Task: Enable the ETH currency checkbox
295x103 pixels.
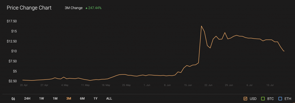Action: (280, 98)
